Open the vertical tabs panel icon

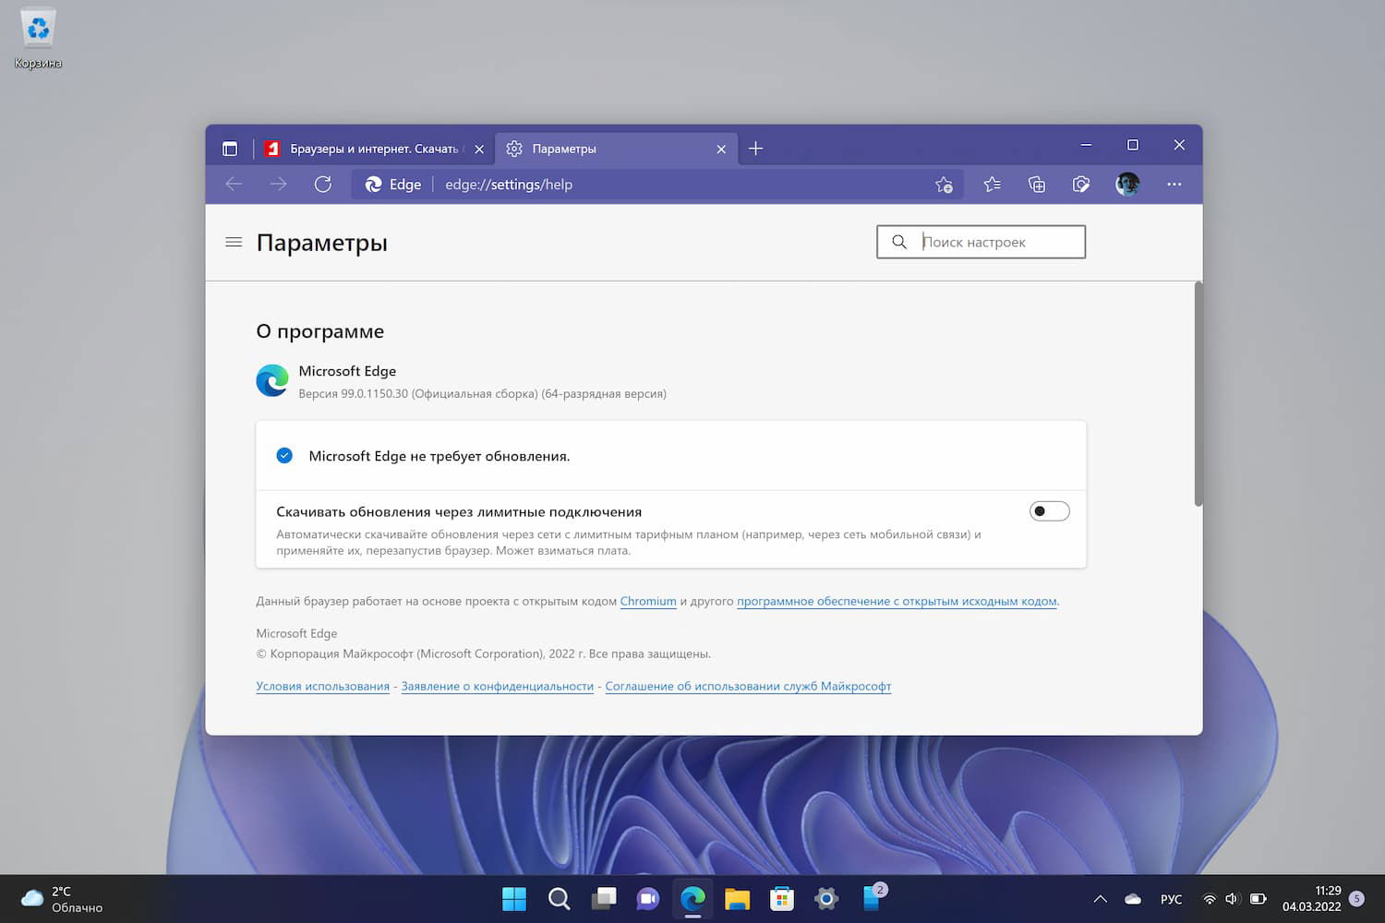pyautogui.click(x=230, y=149)
